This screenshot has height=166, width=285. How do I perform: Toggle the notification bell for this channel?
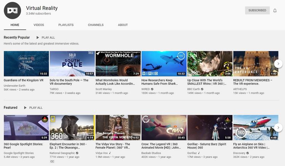(x=275, y=11)
